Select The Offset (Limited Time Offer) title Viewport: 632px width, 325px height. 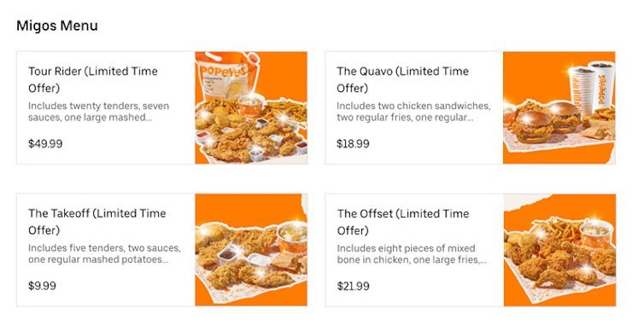tap(403, 222)
